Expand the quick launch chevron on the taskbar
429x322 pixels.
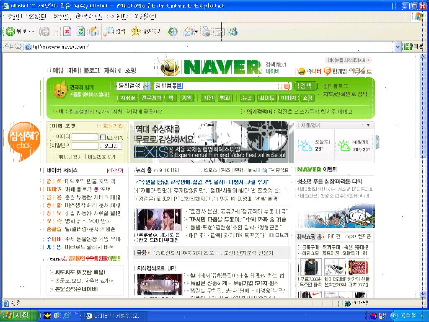tap(76, 314)
